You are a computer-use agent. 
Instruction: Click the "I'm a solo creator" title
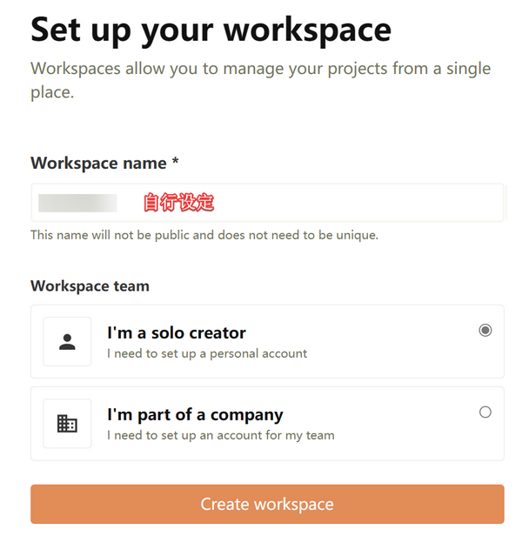pyautogui.click(x=177, y=332)
